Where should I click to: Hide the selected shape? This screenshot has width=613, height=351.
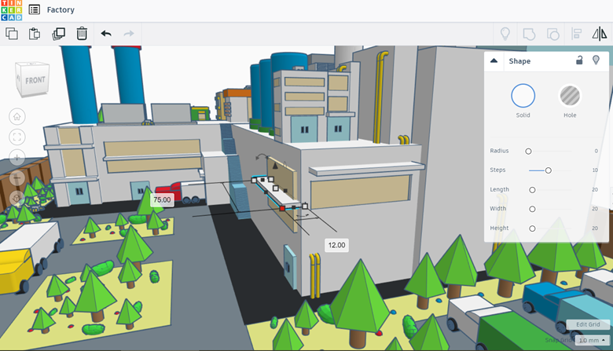point(596,60)
